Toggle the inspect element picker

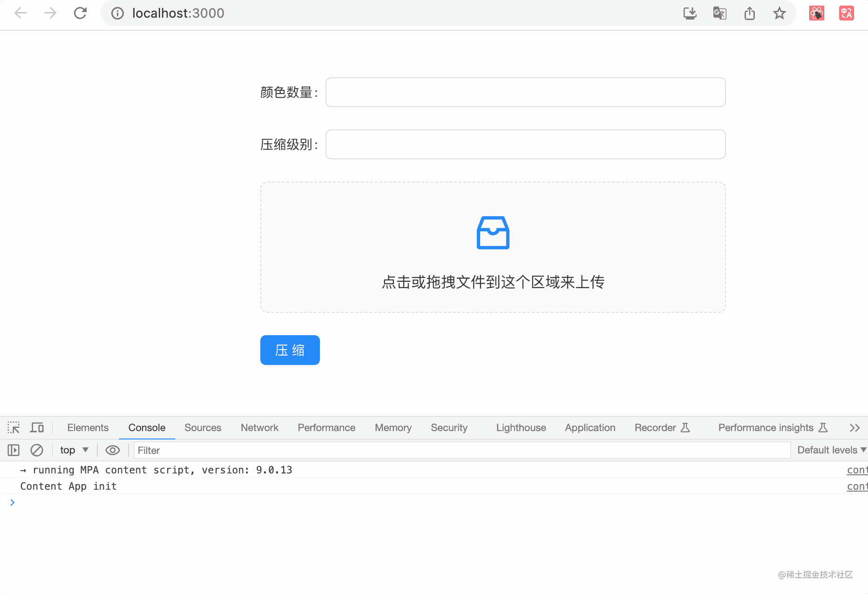click(x=14, y=427)
